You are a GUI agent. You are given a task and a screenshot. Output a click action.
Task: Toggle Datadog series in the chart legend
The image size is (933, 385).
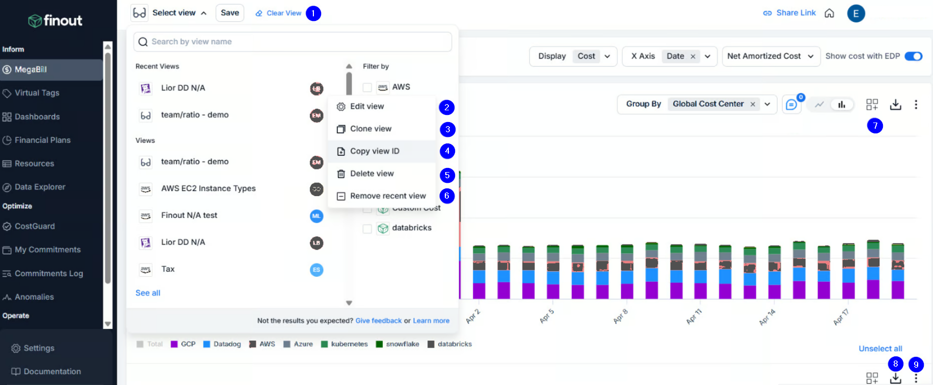(222, 344)
